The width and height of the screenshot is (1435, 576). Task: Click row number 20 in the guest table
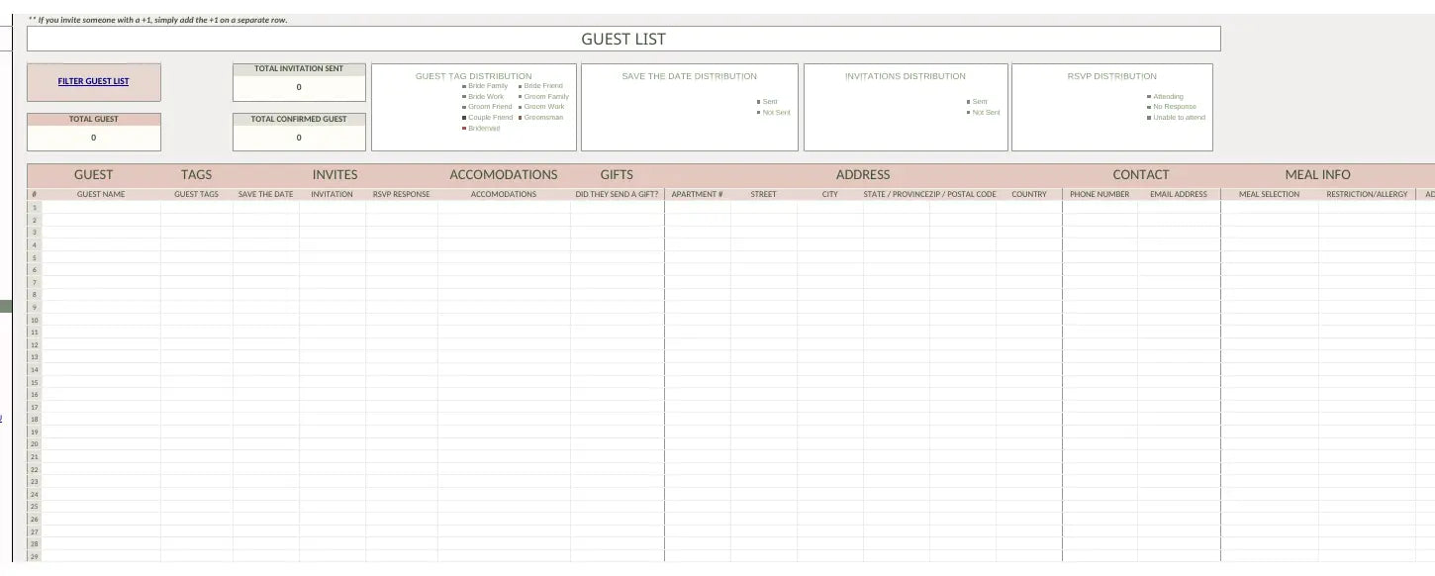point(35,444)
